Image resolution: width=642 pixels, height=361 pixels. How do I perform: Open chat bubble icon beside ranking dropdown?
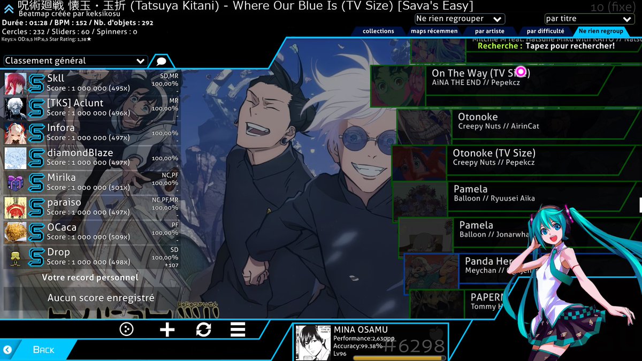click(161, 61)
